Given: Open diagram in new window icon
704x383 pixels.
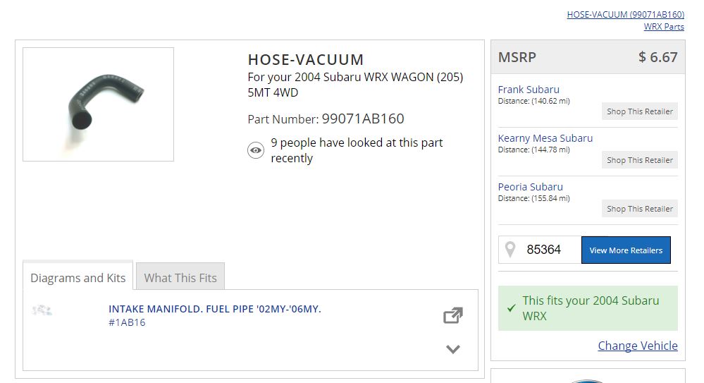Looking at the screenshot, I should coord(452,315).
